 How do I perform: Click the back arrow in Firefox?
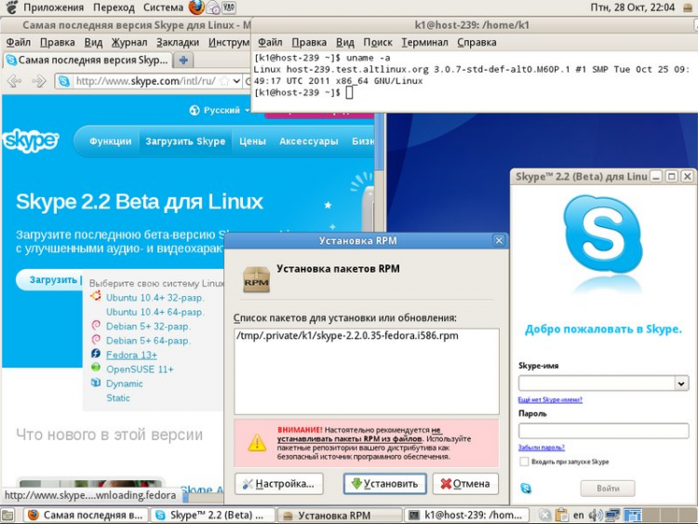[14, 81]
